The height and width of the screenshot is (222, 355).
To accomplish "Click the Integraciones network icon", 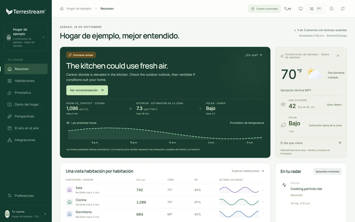I will [9, 140].
